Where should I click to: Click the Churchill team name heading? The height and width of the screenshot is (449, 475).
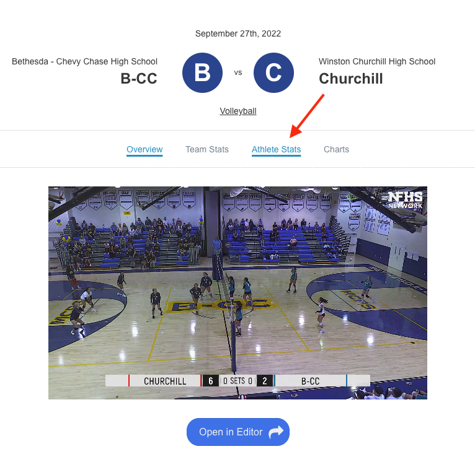351,79
